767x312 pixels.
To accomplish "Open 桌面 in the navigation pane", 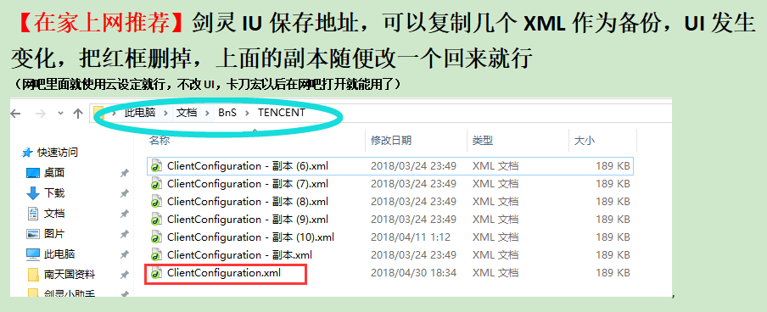I will pos(54,173).
